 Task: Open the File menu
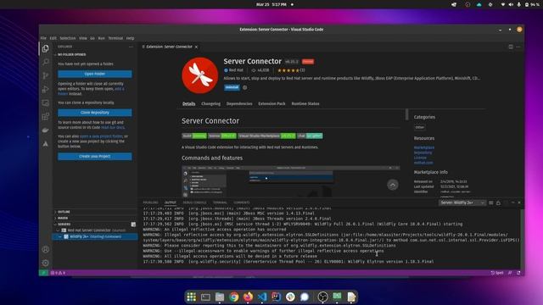[x=43, y=38]
